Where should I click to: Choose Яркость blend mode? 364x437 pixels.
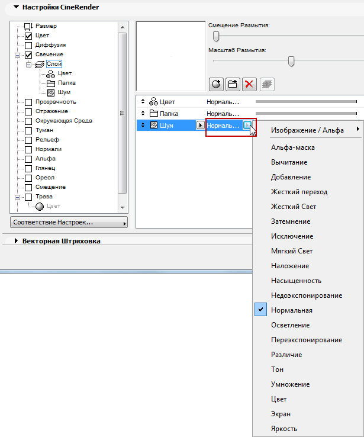tap(284, 429)
